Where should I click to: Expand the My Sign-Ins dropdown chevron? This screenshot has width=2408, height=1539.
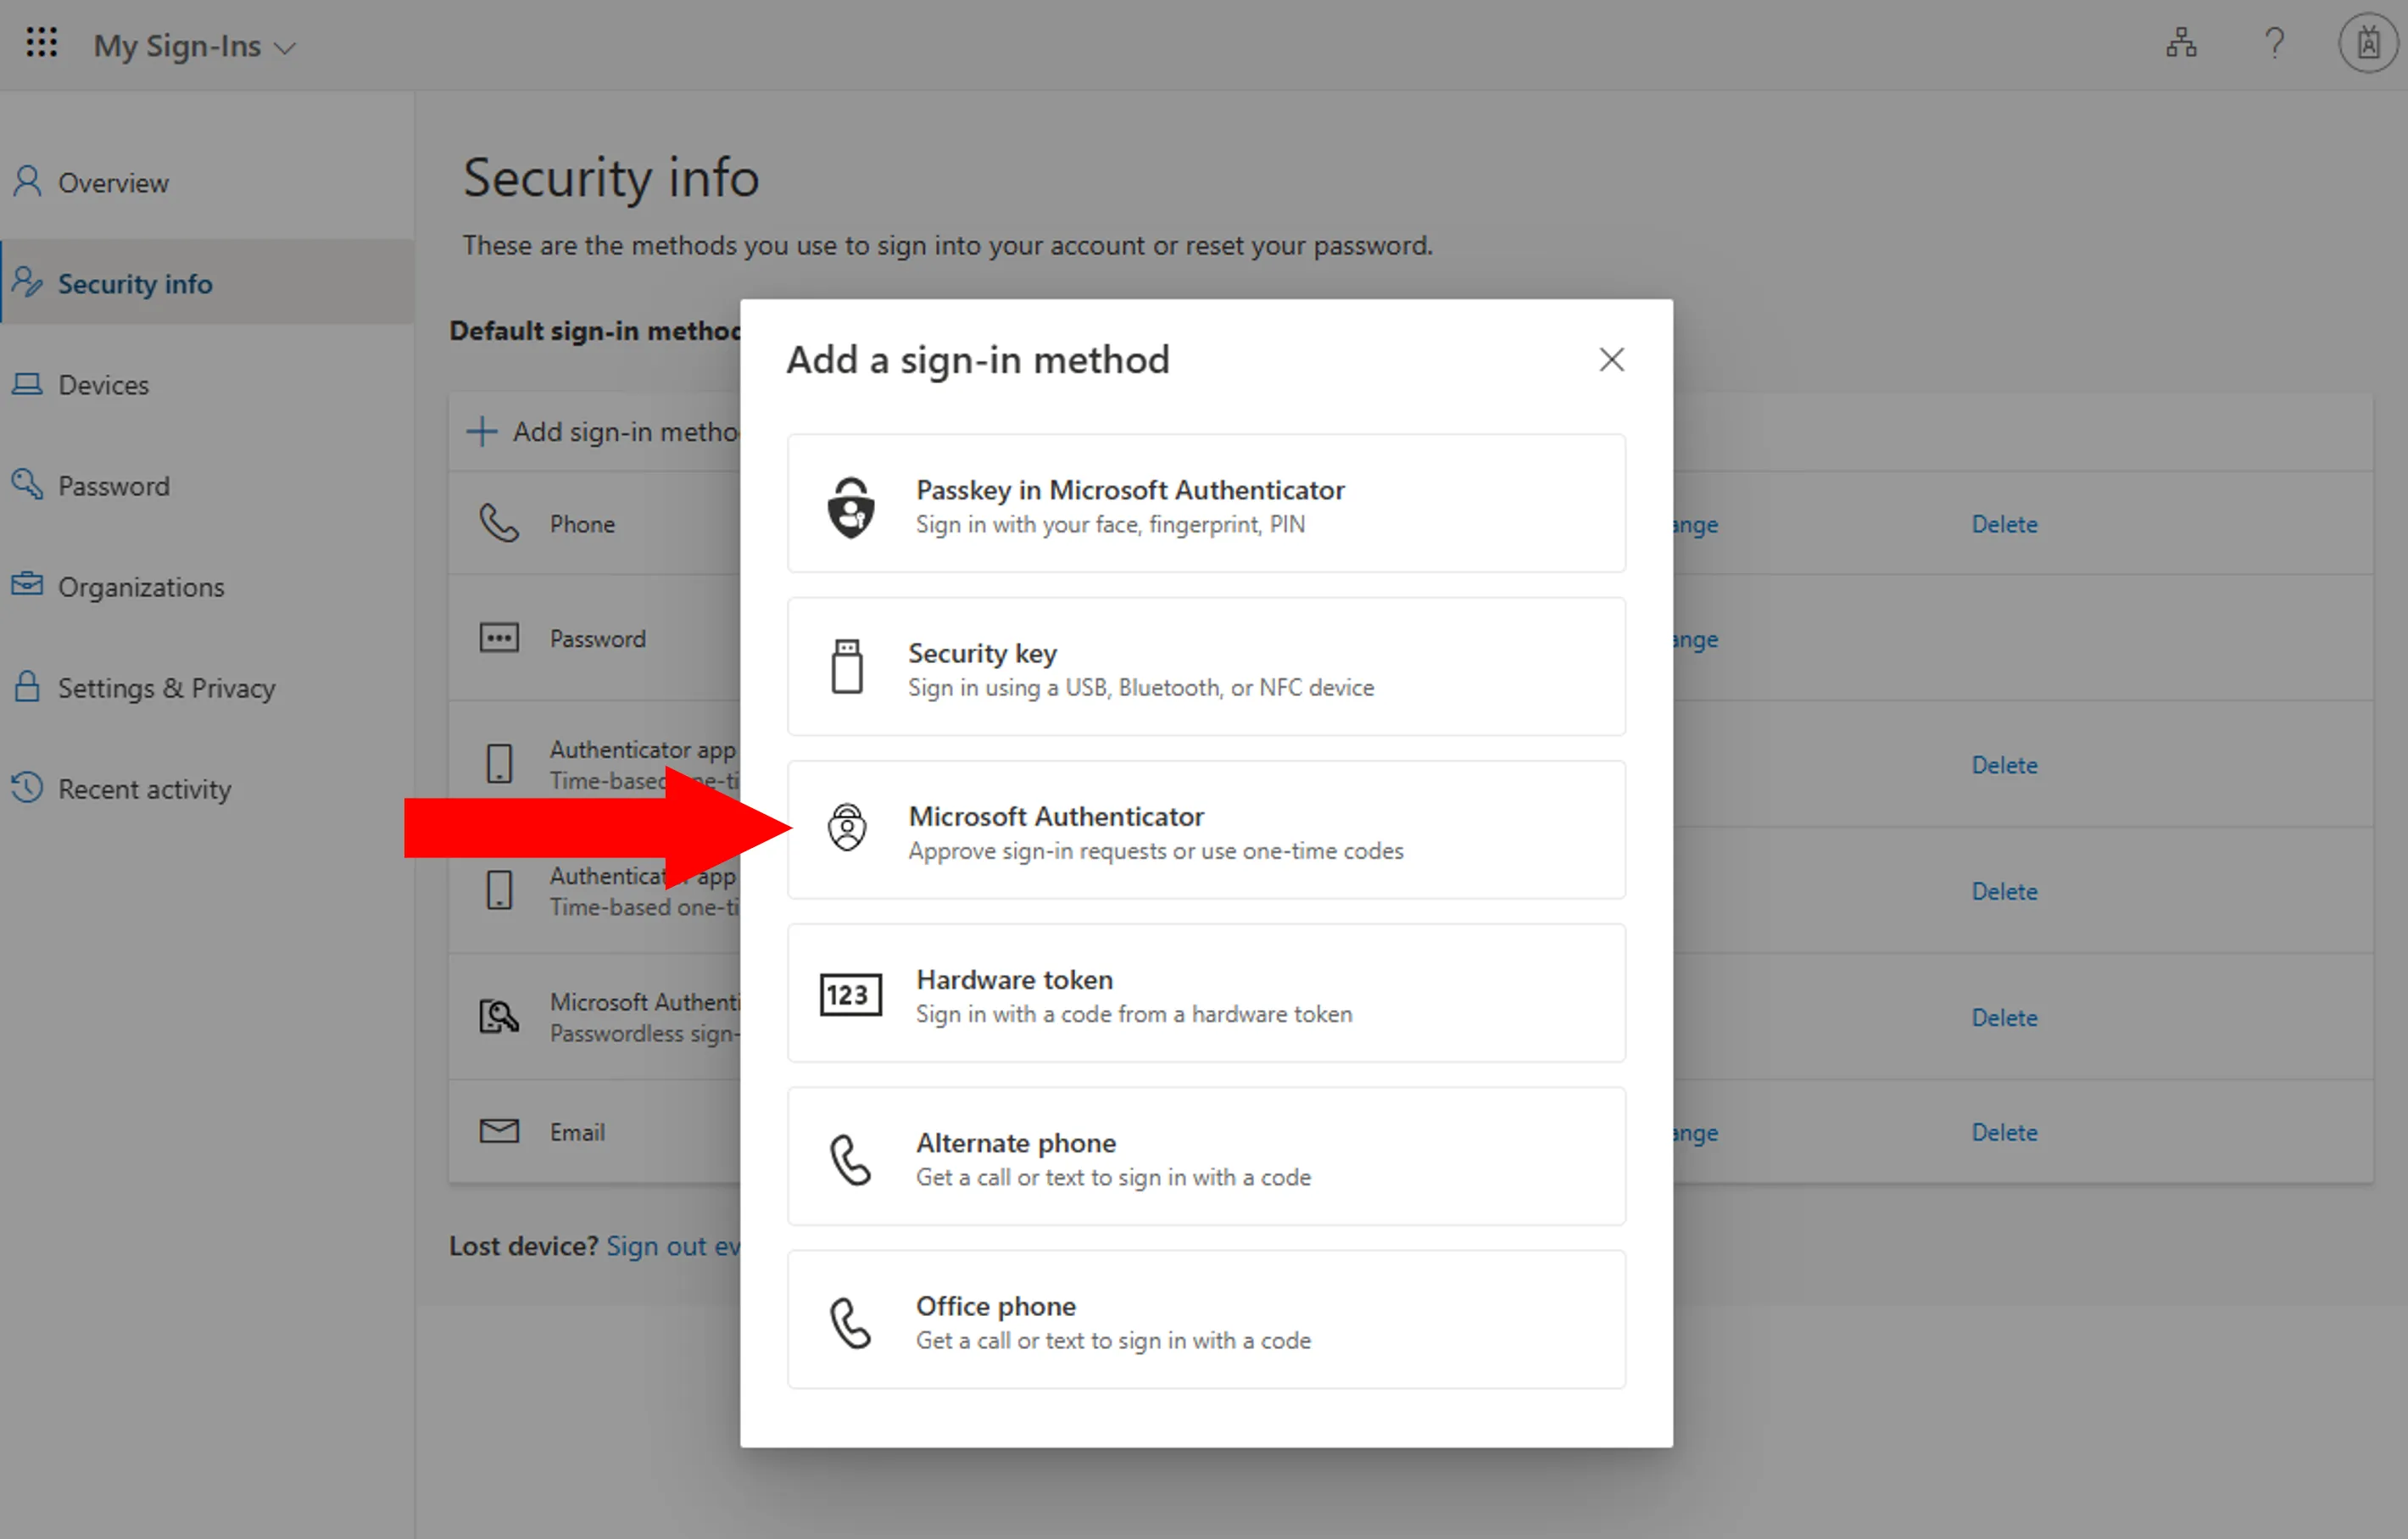[x=285, y=48]
